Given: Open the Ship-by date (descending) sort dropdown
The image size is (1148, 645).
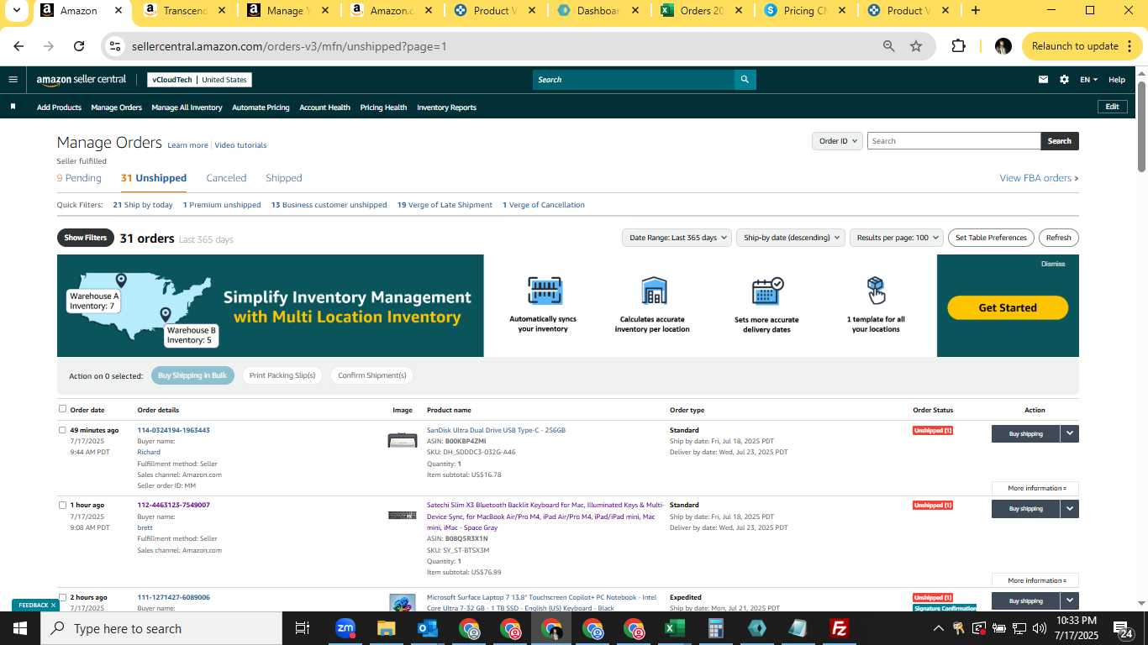Looking at the screenshot, I should (791, 238).
